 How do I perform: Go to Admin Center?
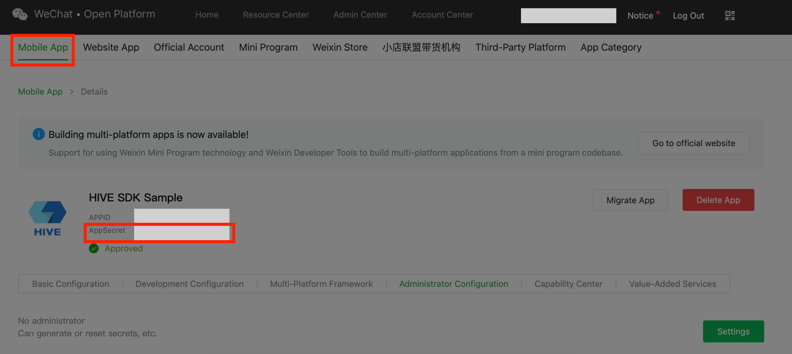coord(360,15)
